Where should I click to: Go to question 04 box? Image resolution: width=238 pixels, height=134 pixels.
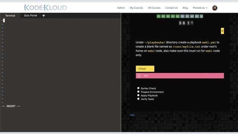coord(173,16)
